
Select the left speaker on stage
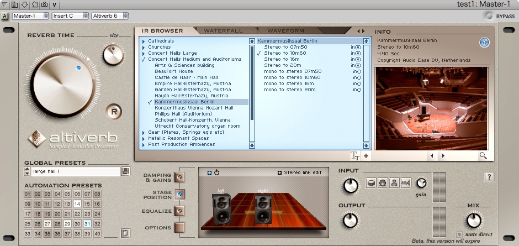pyautogui.click(x=222, y=208)
